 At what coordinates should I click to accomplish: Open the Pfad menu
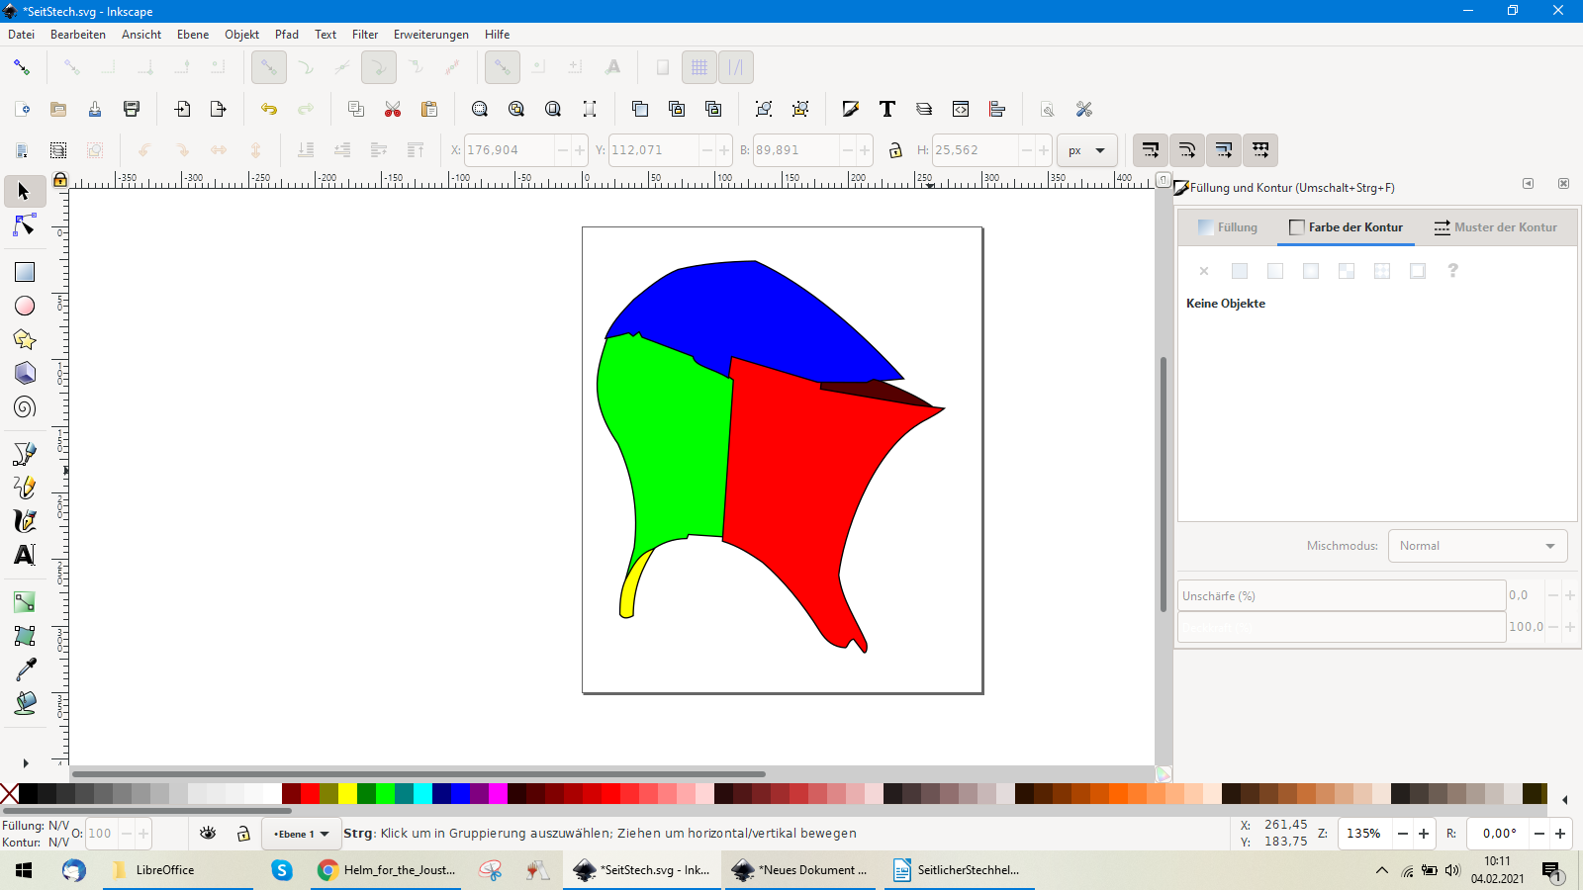(x=287, y=35)
